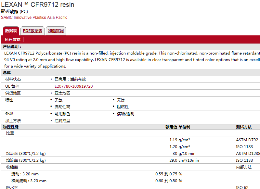Viewport: 260px width, 189px height.
Task: Select the 吸水率 property row
Action: tap(12, 187)
